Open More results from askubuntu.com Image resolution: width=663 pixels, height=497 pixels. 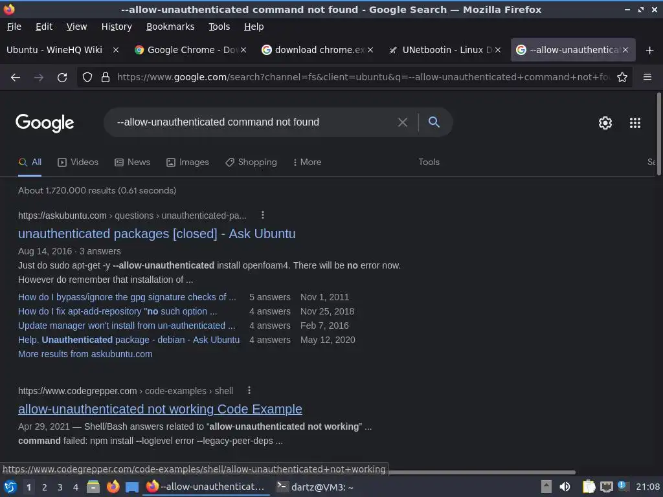tap(85, 354)
